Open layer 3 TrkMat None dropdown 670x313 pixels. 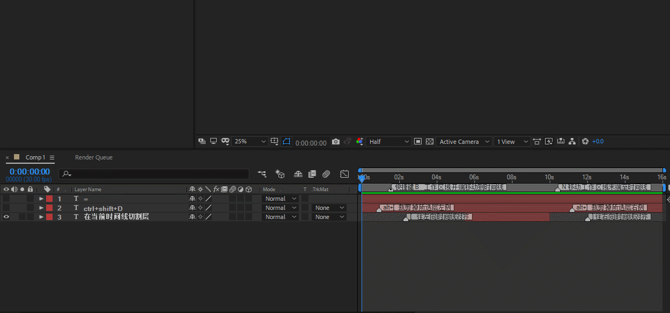[329, 217]
